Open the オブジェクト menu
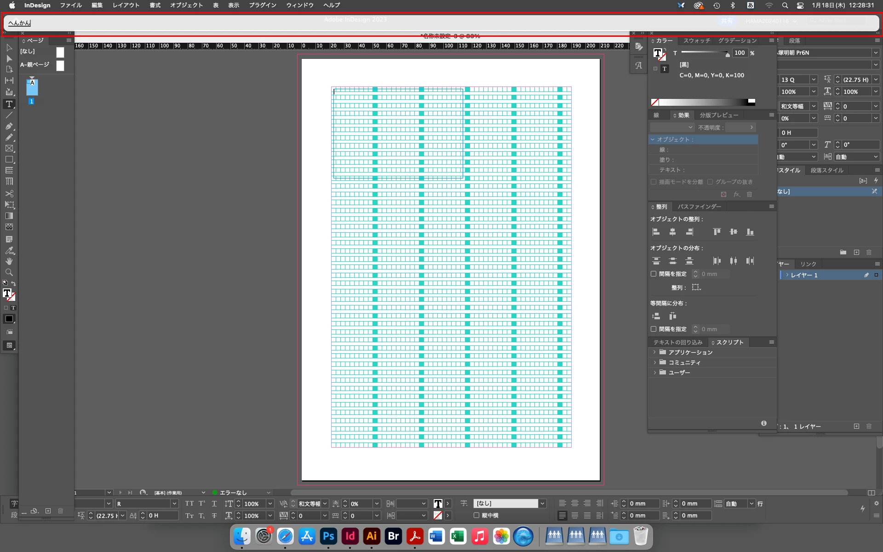This screenshot has width=883, height=552. [186, 5]
